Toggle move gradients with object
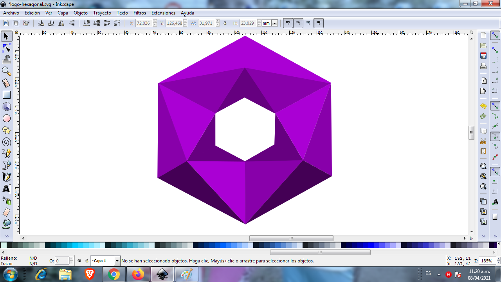501x282 pixels. (x=308, y=23)
